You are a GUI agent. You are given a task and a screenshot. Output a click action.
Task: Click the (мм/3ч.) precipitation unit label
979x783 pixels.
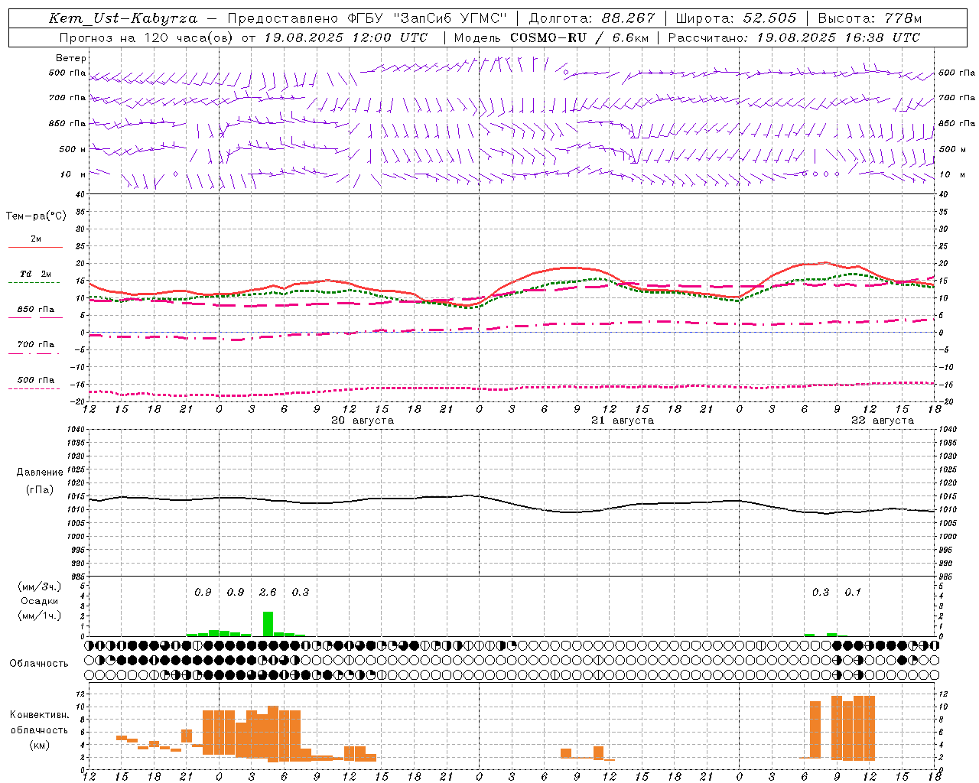tap(40, 586)
